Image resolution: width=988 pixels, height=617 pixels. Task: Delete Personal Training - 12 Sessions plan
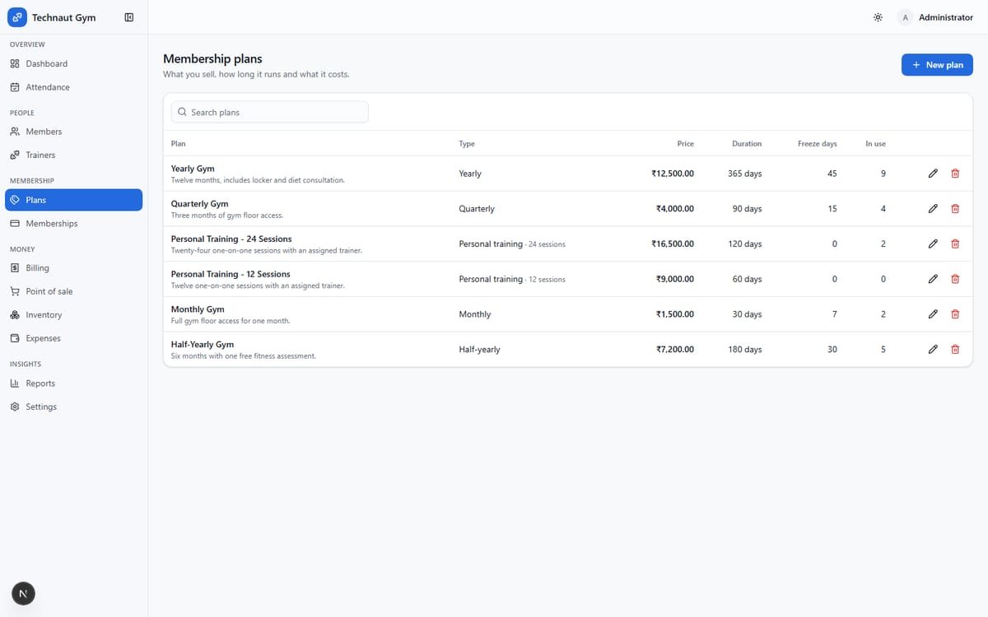tap(955, 279)
